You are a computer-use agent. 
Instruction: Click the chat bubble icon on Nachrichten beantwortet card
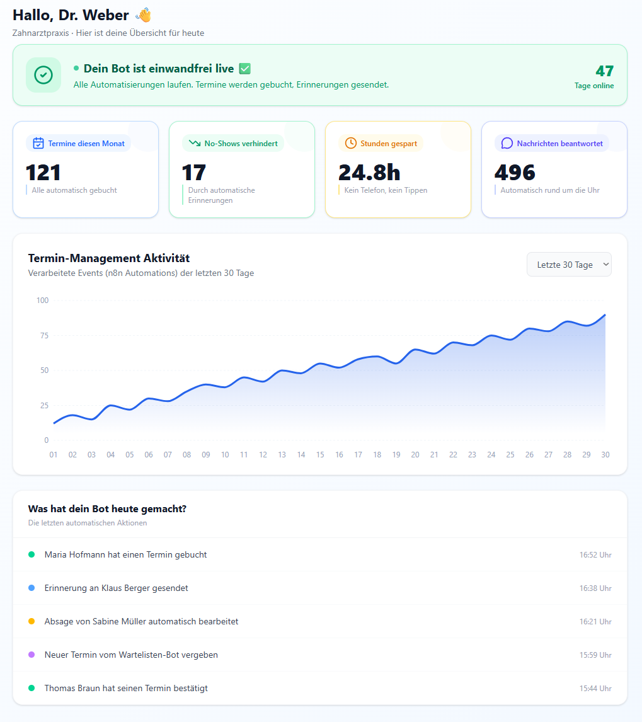(507, 143)
